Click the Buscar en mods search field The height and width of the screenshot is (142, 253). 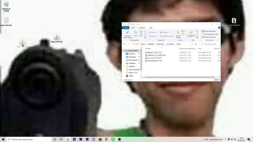click(x=210, y=44)
